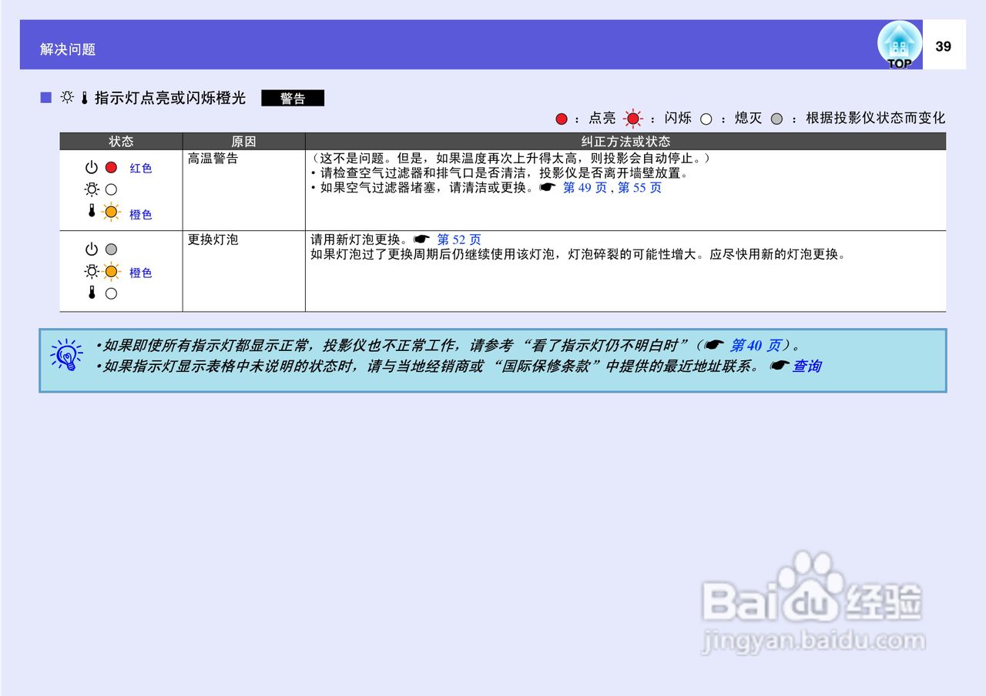Click the gray status-dependent legend circle
This screenshot has width=986, height=696.
[778, 119]
